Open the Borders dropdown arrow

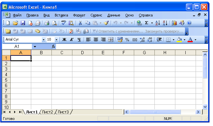tap(173, 40)
